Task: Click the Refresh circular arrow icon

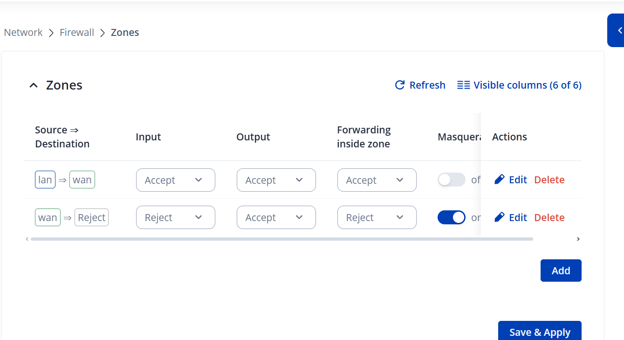Action: [399, 85]
